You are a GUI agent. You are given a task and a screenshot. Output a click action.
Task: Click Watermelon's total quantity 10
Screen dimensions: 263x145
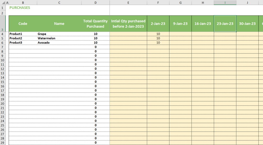coord(96,38)
